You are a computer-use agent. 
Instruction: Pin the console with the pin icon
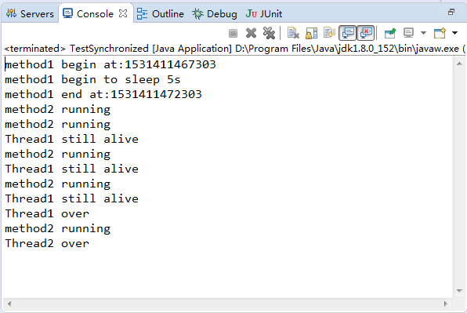coord(390,33)
